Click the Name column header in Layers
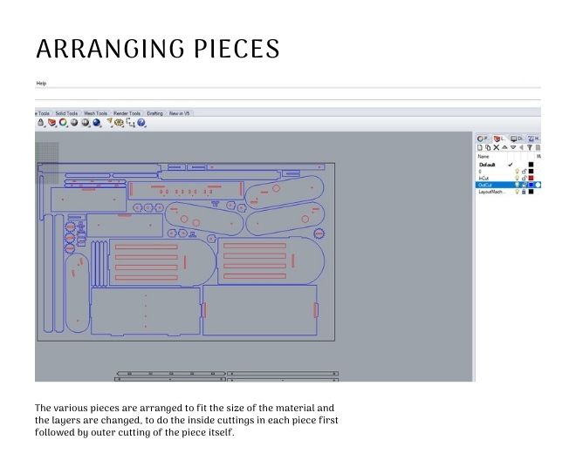 pyautogui.click(x=483, y=157)
